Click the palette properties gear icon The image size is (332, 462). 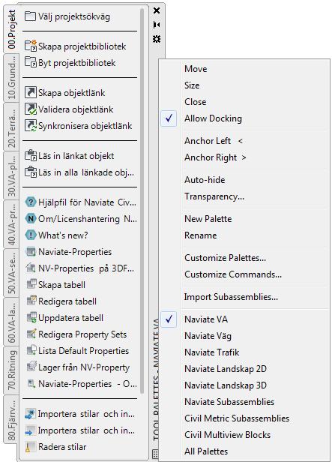157,38
